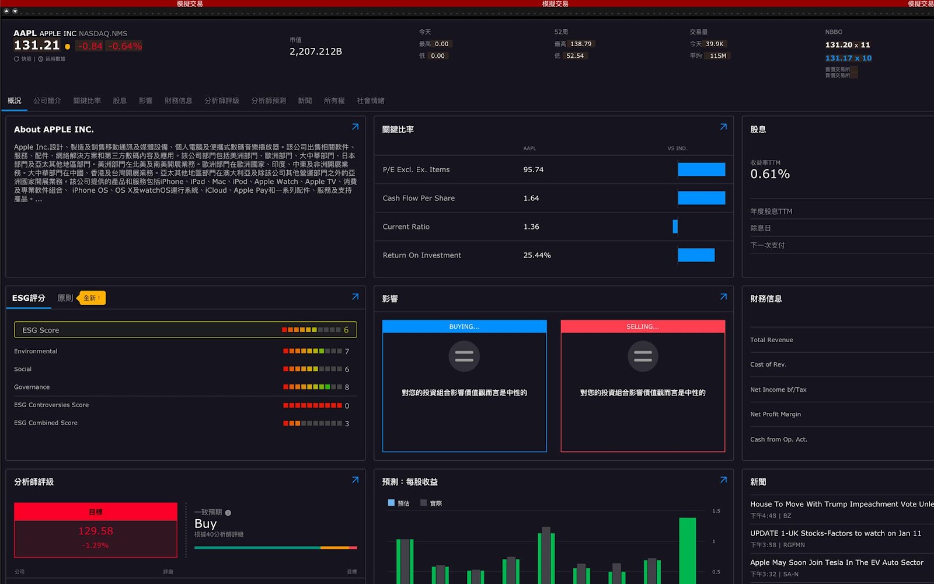The height and width of the screenshot is (584, 934).
Task: Click the NBBO ask price 131.20 x 11
Action: (848, 45)
